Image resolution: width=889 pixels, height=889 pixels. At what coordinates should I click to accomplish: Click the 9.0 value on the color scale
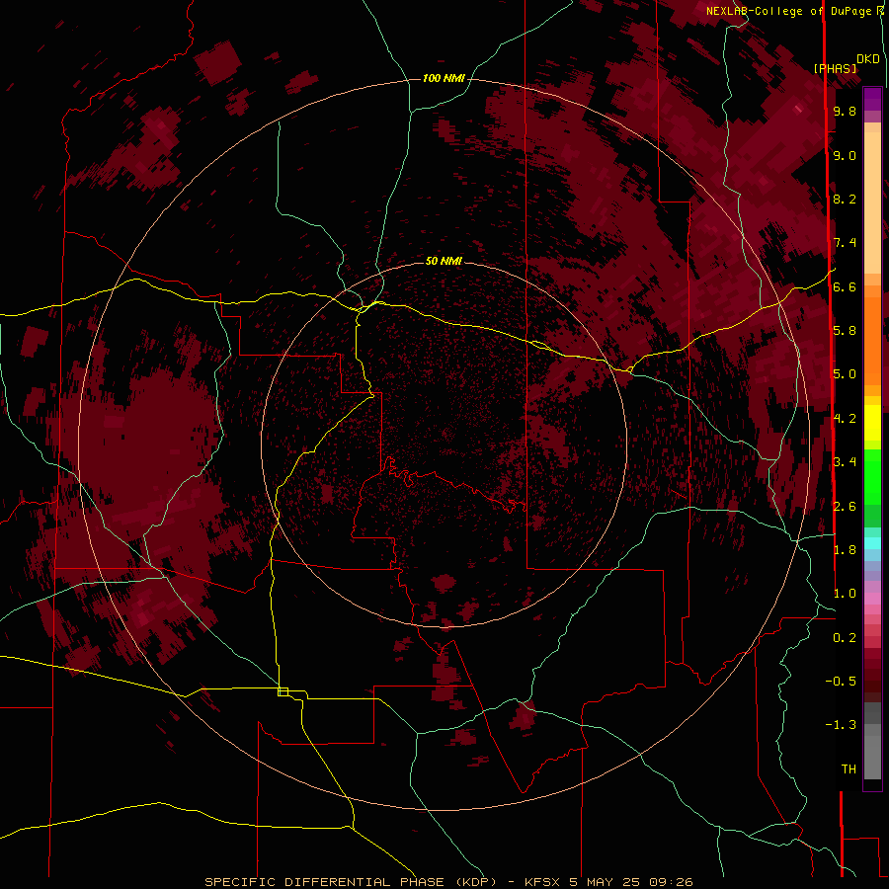[x=845, y=155]
